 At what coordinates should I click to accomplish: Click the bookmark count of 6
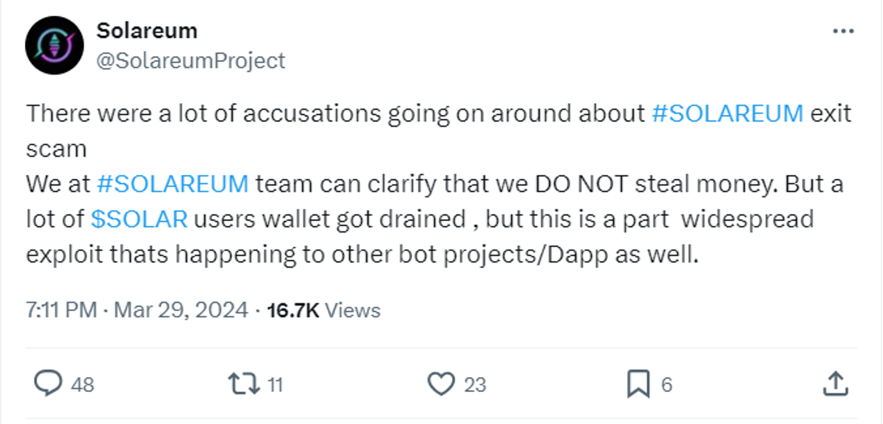tap(666, 384)
